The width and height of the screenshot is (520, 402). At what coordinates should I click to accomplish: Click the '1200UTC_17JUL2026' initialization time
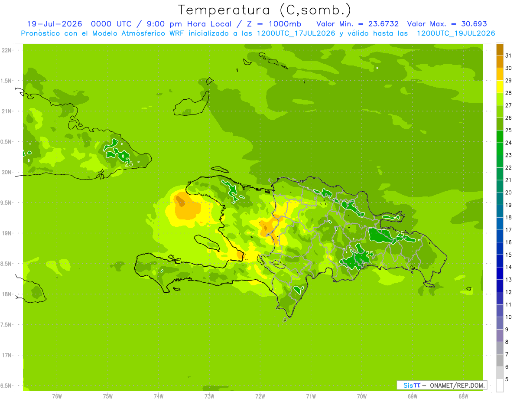(x=296, y=33)
